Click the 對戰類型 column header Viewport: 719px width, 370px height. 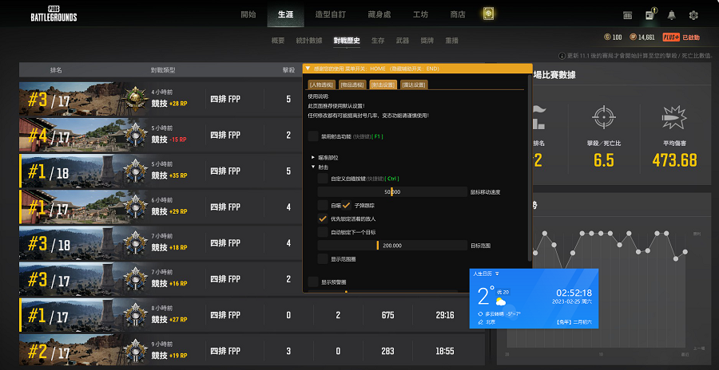(x=163, y=70)
